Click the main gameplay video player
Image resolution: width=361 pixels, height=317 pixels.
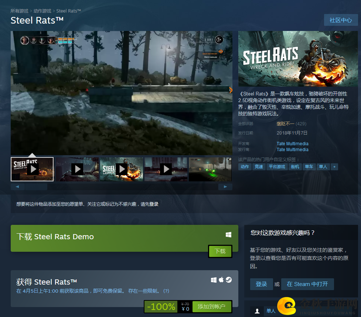pyautogui.click(x=121, y=93)
